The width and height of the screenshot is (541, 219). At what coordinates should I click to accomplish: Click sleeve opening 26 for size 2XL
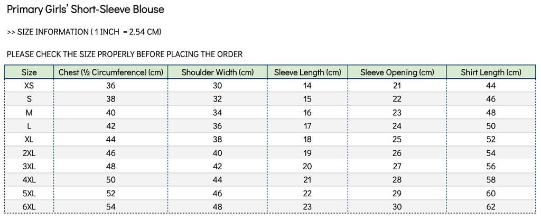tap(397, 153)
